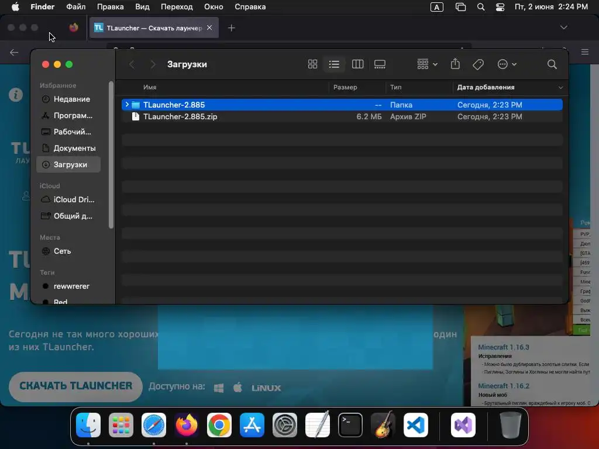Viewport: 599px width, 449px height.
Task: Open Visual Studio Code from the Dock
Action: (x=416, y=425)
